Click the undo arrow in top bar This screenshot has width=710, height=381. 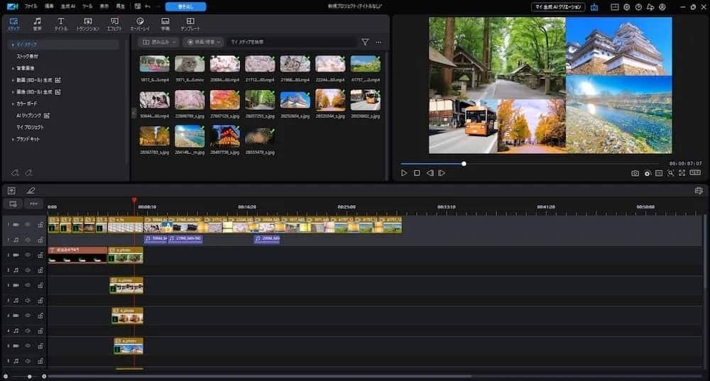click(147, 6)
